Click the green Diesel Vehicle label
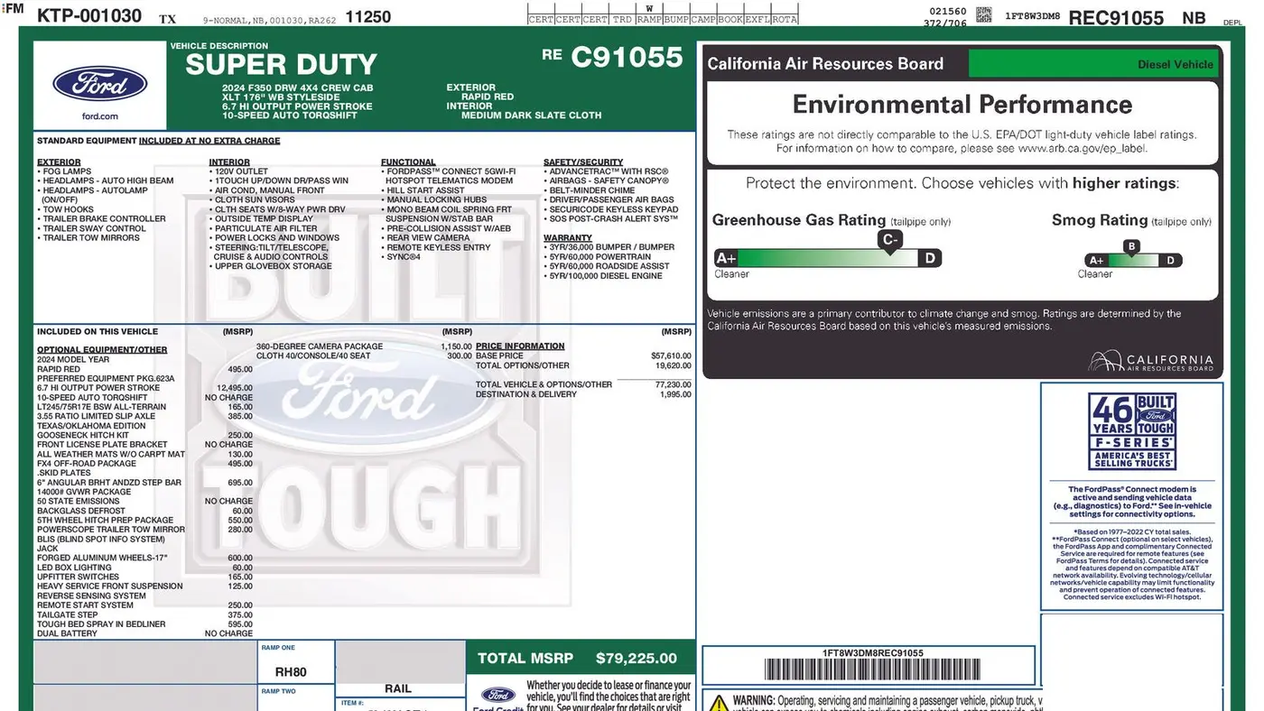 [x=1093, y=64]
